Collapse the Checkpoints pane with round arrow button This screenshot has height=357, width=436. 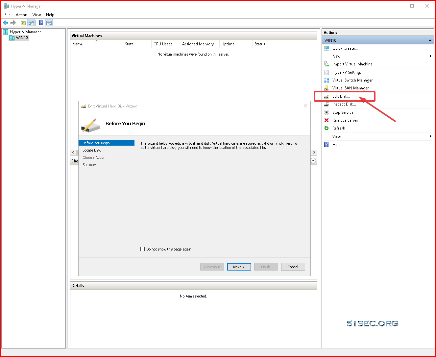point(313,161)
